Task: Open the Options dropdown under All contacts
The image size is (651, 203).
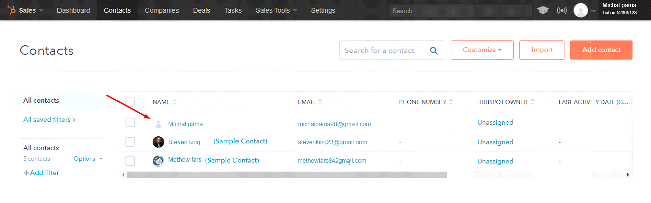Action: (x=88, y=159)
